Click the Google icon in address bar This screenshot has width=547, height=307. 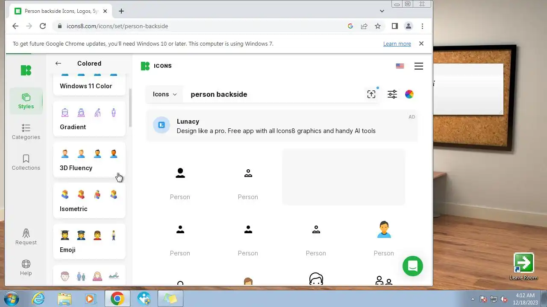coord(350,26)
